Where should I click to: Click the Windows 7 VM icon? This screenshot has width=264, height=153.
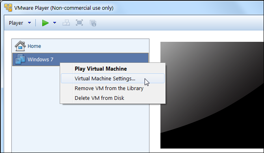[20, 59]
